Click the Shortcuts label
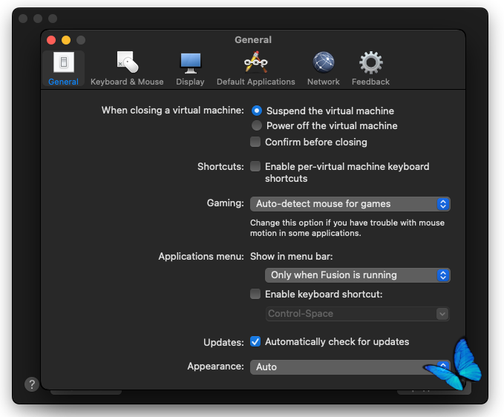The image size is (504, 417). (220, 166)
